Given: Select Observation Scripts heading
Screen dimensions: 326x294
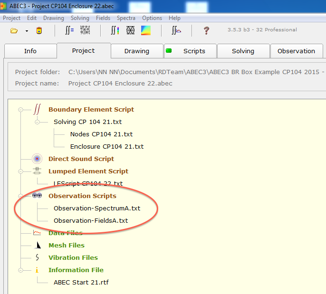Looking at the screenshot, I should point(82,196).
